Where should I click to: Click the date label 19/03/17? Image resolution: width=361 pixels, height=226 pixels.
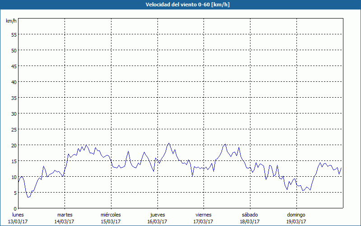[x=296, y=221]
